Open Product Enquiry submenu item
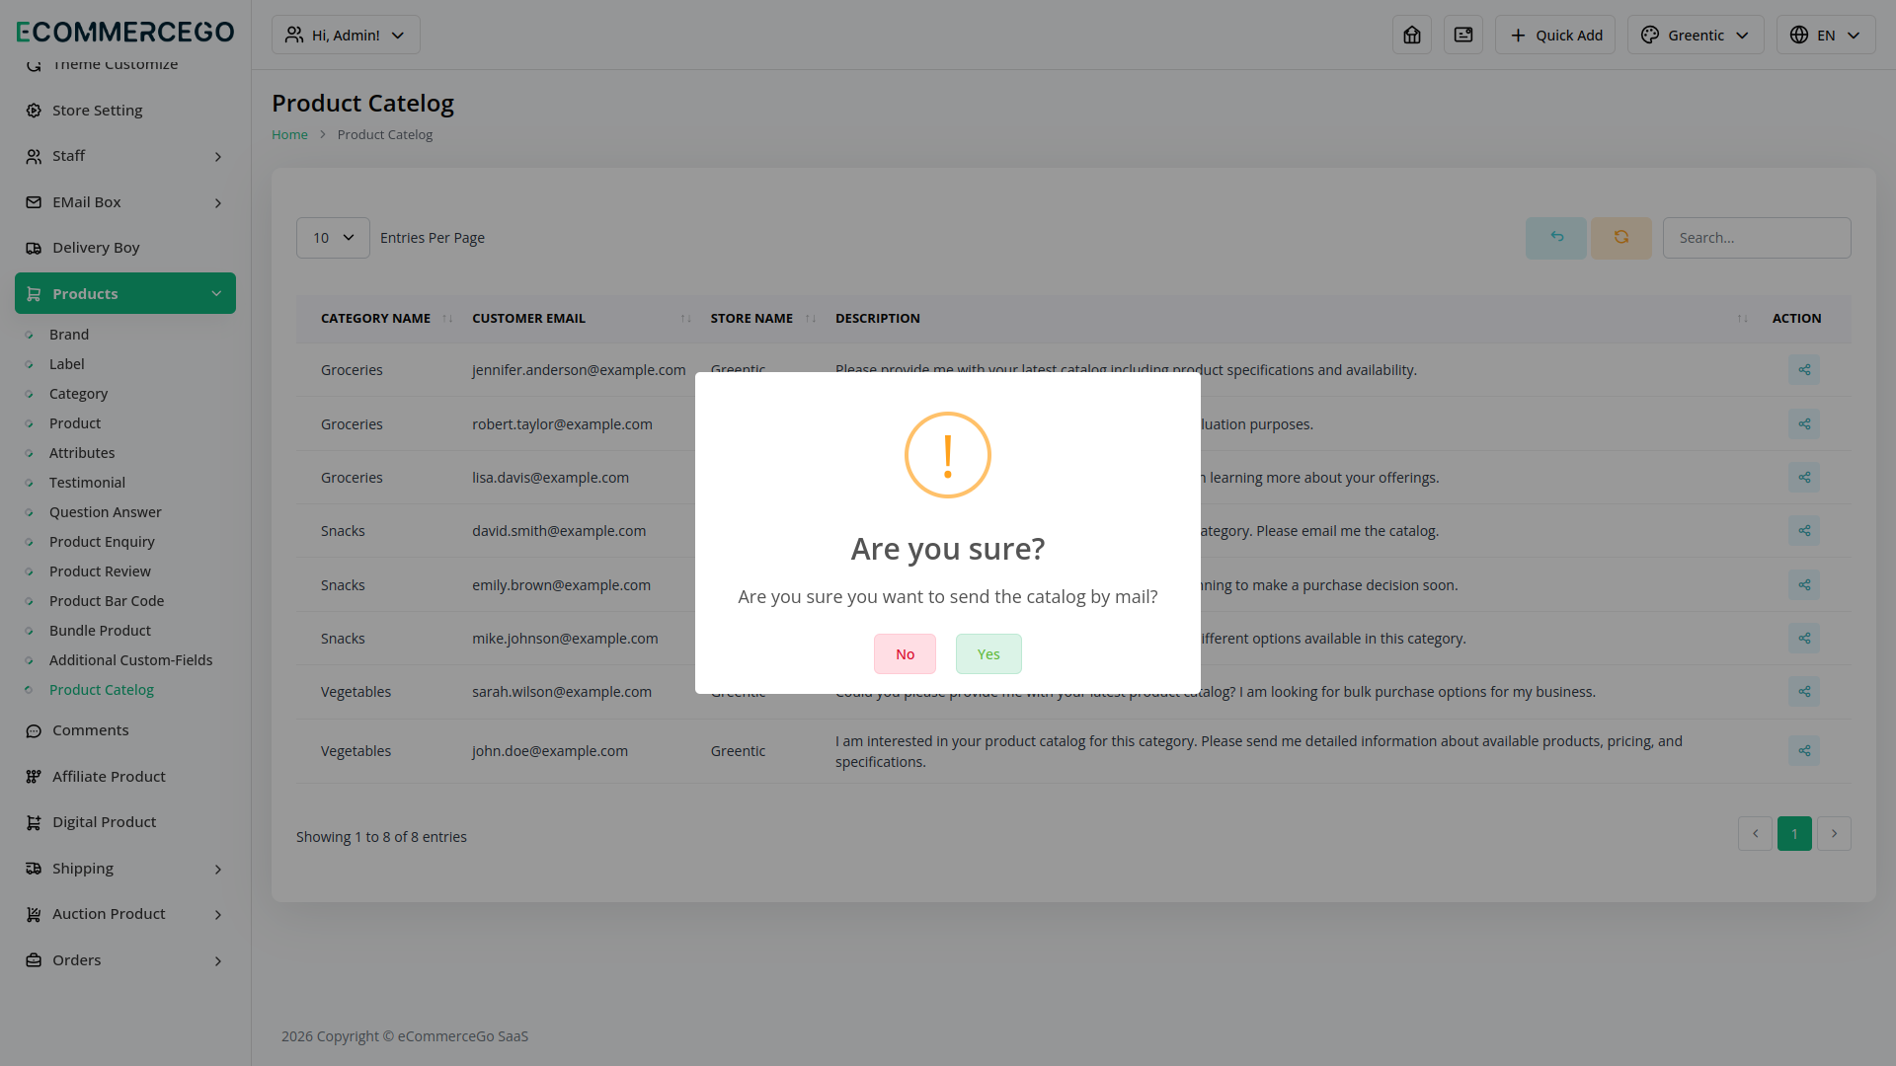This screenshot has height=1066, width=1896. coord(102,542)
